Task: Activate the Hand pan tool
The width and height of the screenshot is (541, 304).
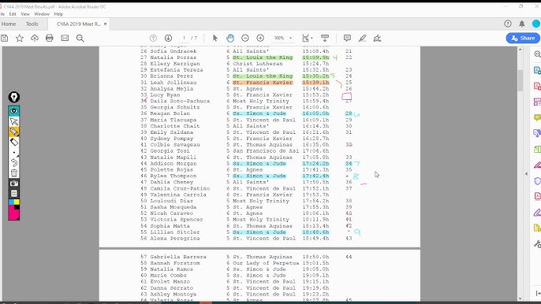Action: coord(230,39)
